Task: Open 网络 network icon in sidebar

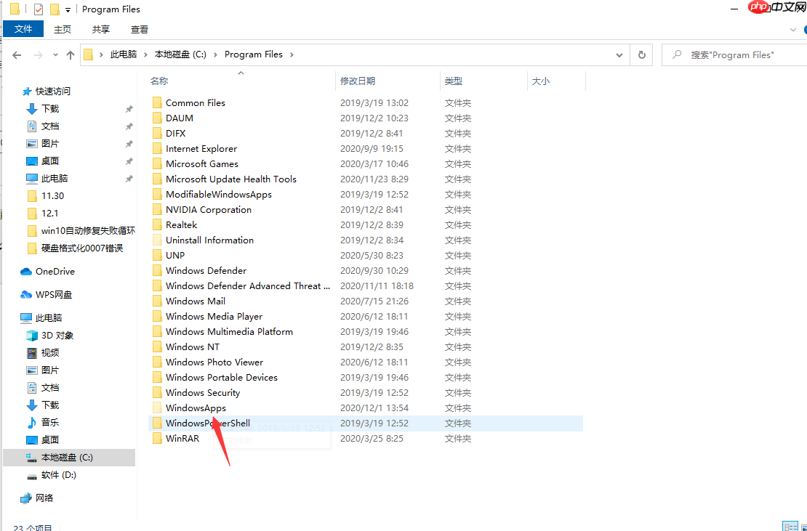Action: pyautogui.click(x=25, y=498)
